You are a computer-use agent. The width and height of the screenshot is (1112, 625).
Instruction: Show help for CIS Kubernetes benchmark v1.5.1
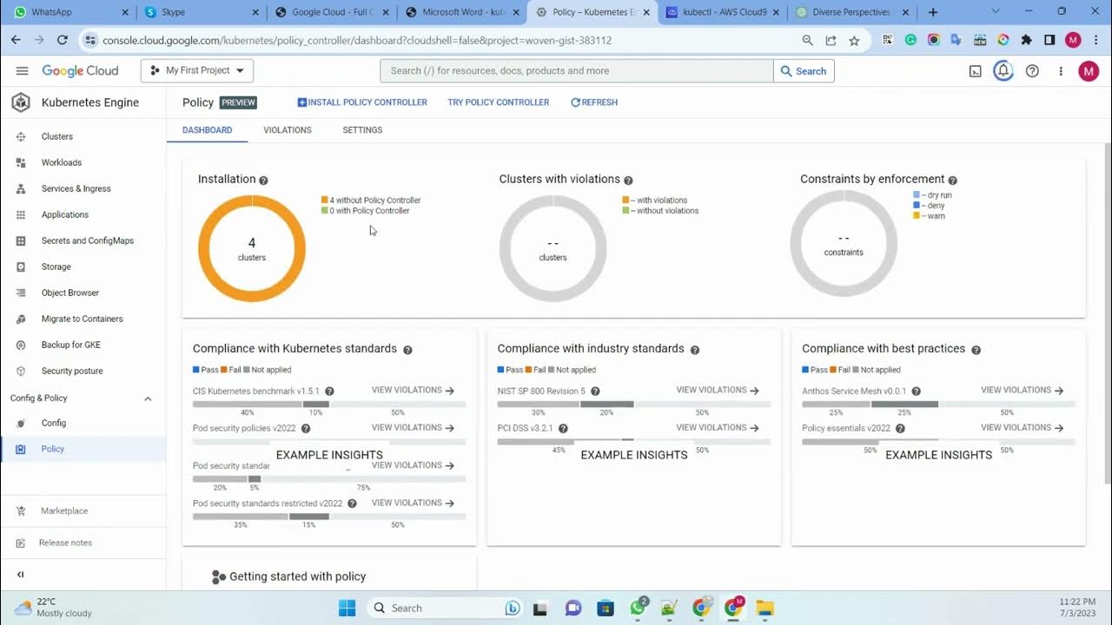point(329,391)
